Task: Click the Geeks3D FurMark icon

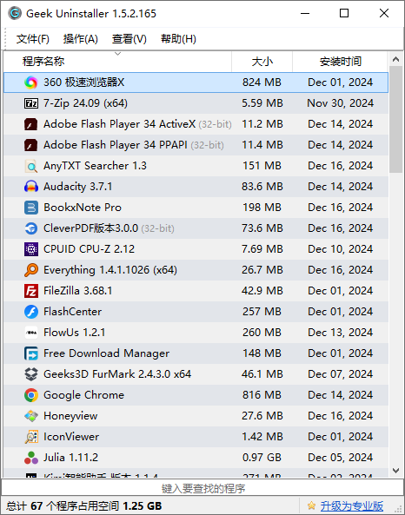Action: tap(31, 374)
